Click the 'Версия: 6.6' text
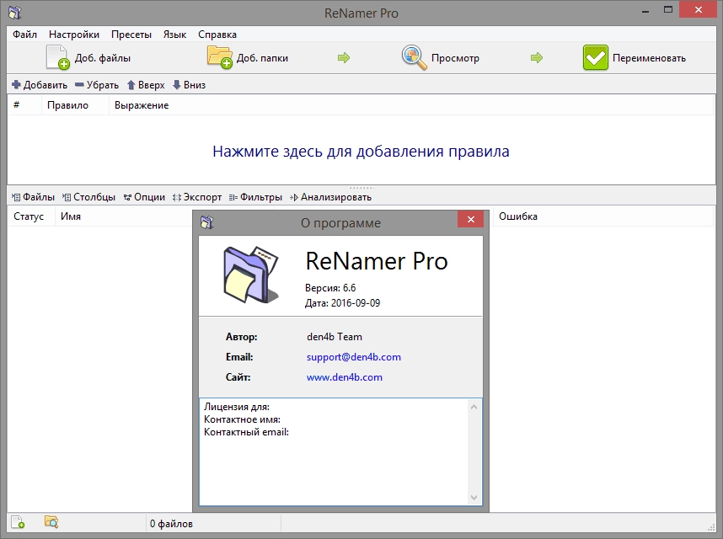This screenshot has width=723, height=539. 330,288
